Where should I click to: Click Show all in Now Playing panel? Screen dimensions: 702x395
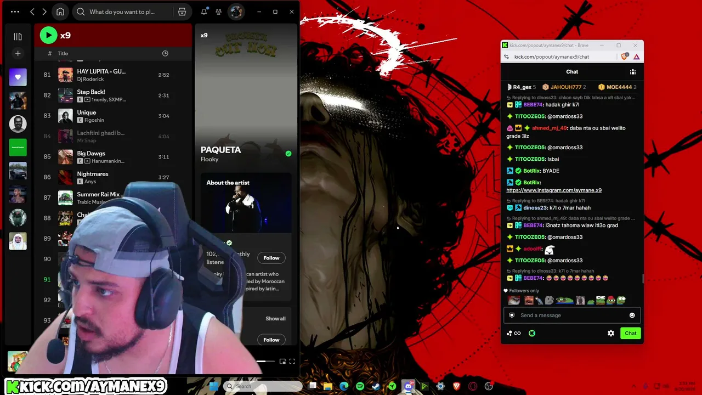pyautogui.click(x=275, y=319)
